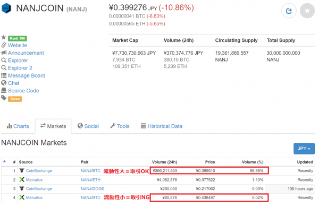Screen dimensions: 319x207
Task: Click the list icon beside Message Board
Action: 4,75
